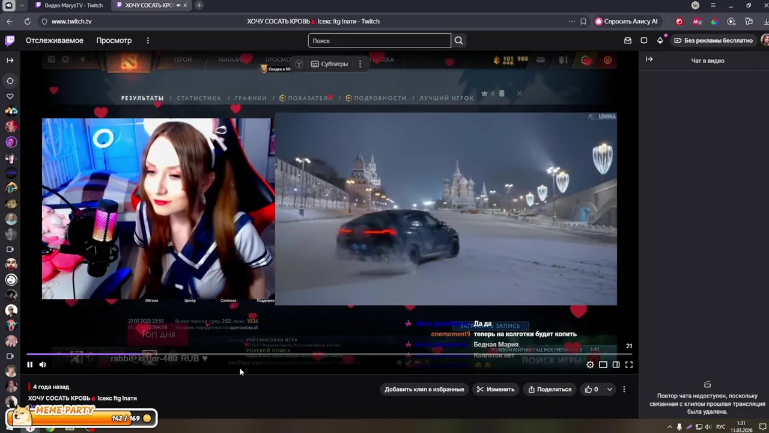Screen dimensions: 769x433
Task: Open the first followed channel avatar
Action: point(11,111)
